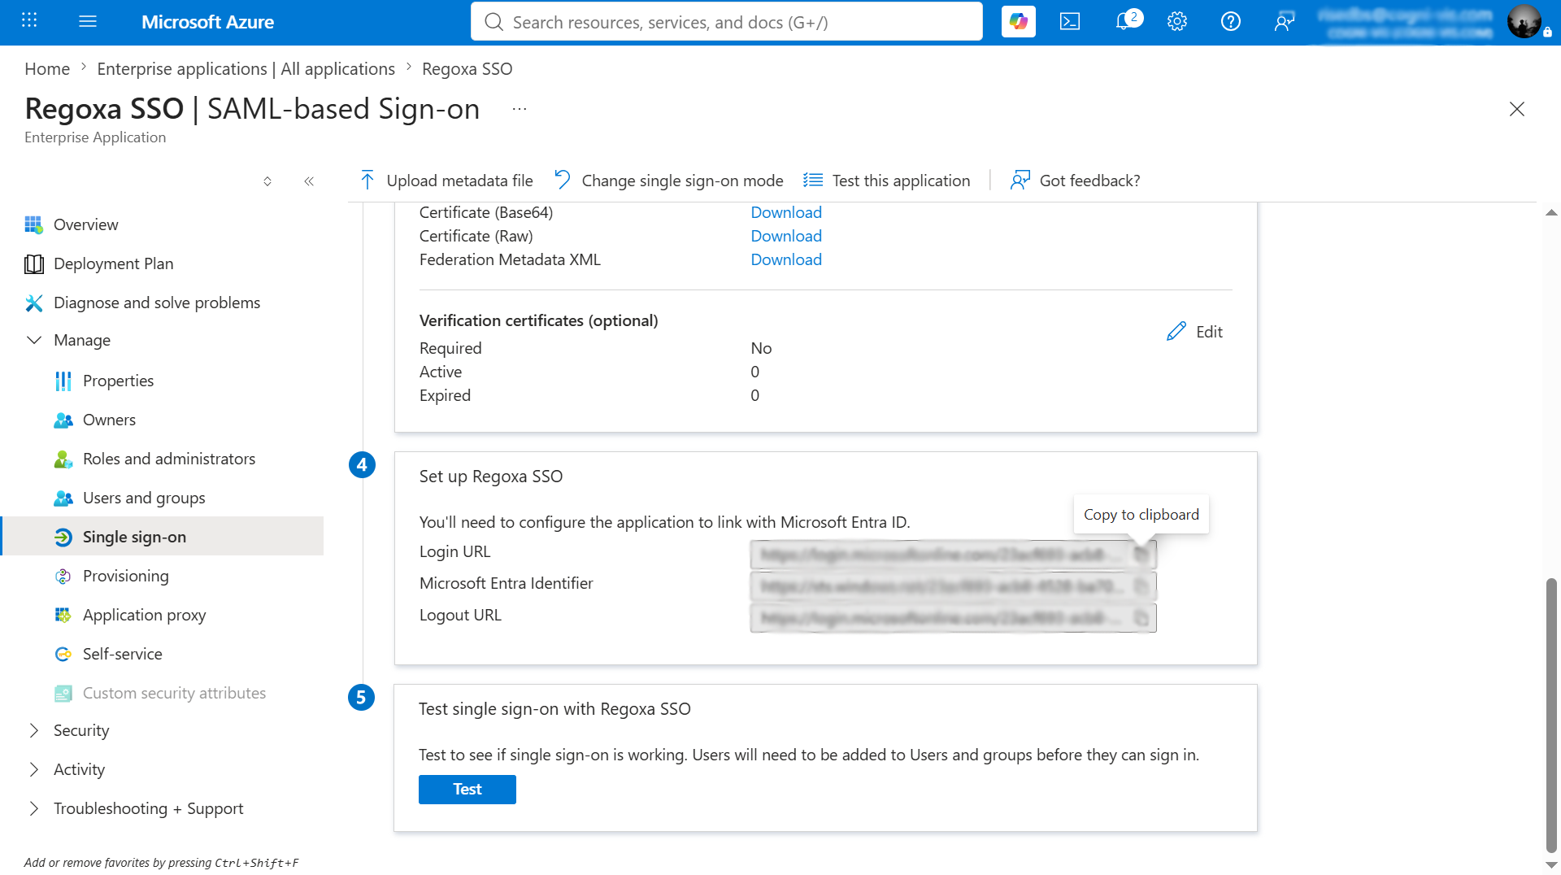Copy Microsoft Entra Identifier to clipboard
Screen dimensions: 1561x875
click(1141, 586)
